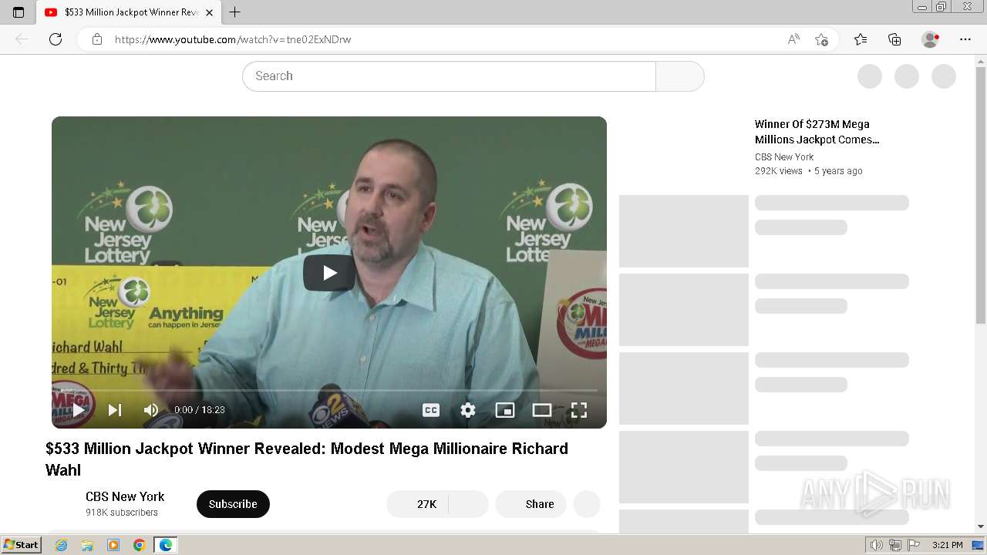987x555 pixels.
Task: Open Action Center flag icon
Action: click(914, 545)
